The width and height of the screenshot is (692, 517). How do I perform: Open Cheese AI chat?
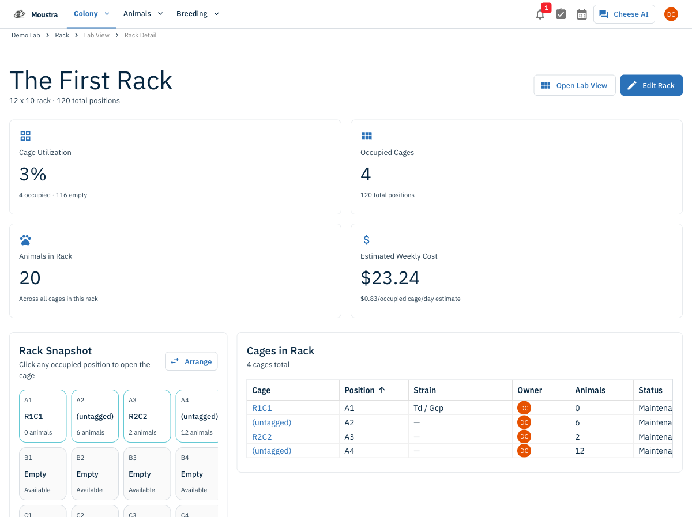pyautogui.click(x=624, y=14)
